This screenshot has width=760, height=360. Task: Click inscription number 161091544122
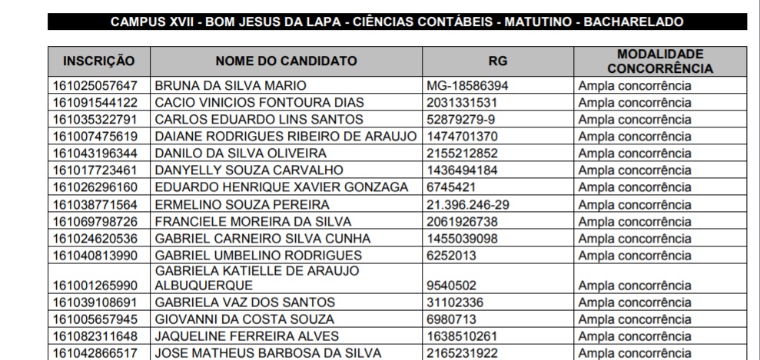pos(95,103)
